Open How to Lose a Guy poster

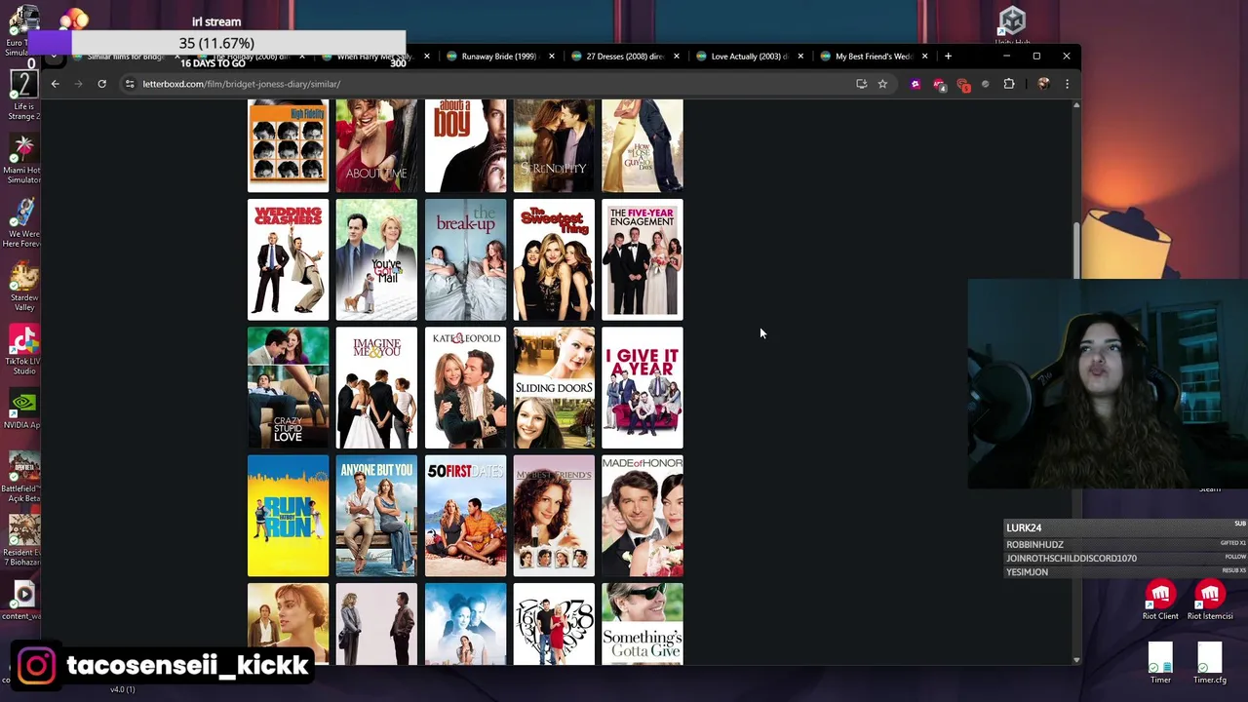click(643, 145)
